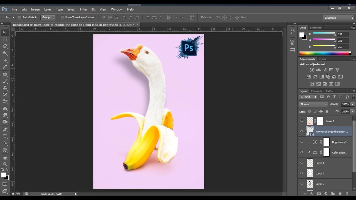Add a Color Balance adjustment from Adjustments panel
356x200 pixels.
[x=315, y=77]
